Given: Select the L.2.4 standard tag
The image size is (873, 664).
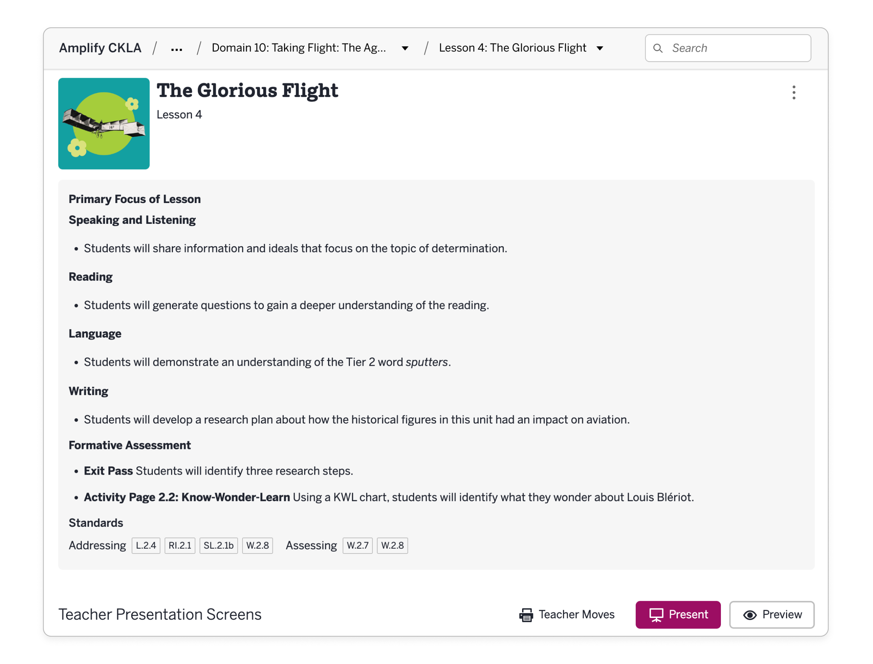Looking at the screenshot, I should (x=146, y=545).
